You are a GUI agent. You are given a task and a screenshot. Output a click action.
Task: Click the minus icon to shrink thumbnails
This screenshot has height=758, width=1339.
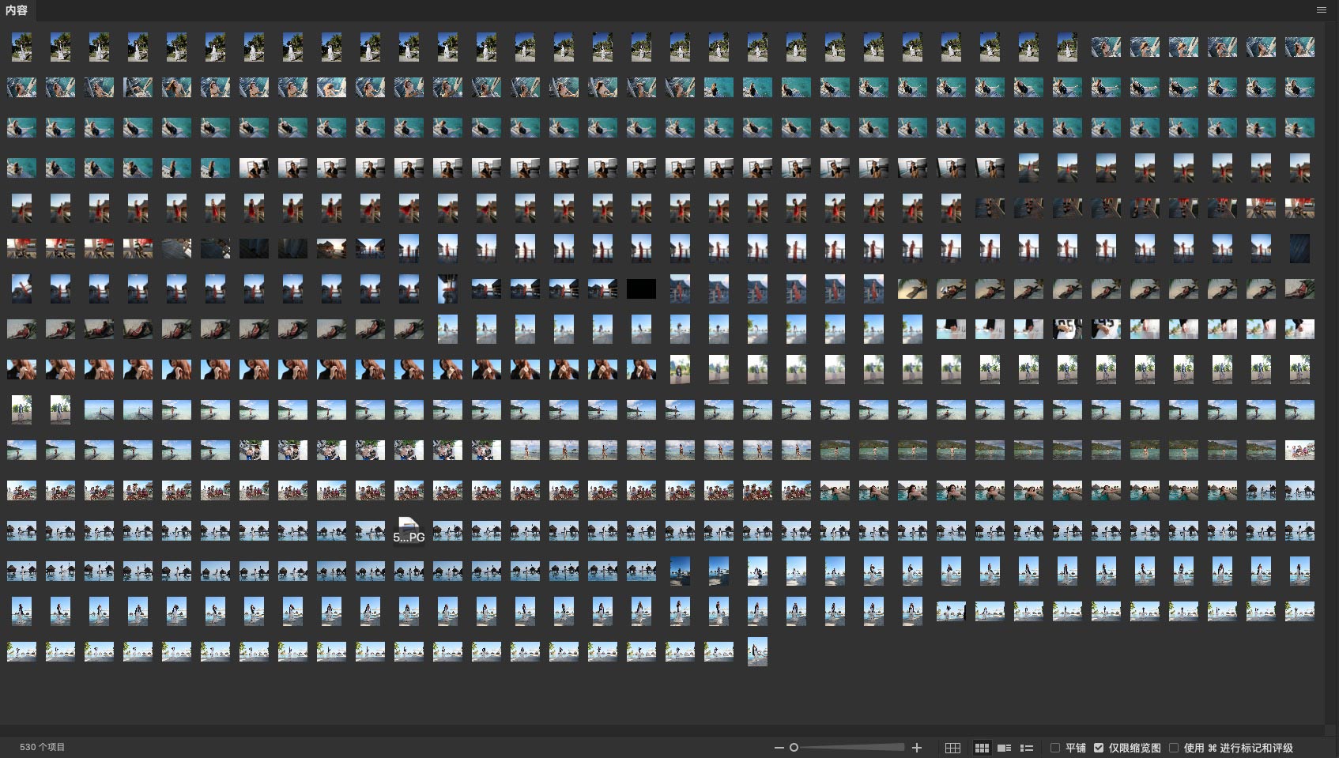(779, 748)
